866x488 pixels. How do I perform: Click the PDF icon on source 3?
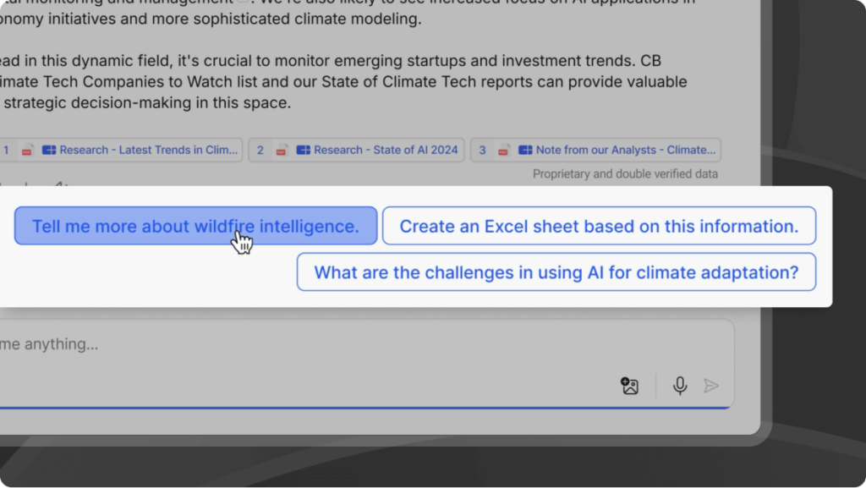[504, 150]
